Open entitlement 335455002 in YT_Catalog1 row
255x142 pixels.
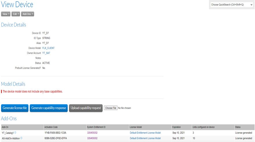[x=92, y=133]
